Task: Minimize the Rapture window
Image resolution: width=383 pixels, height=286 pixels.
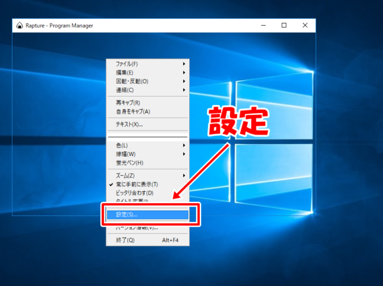Action: [263, 25]
